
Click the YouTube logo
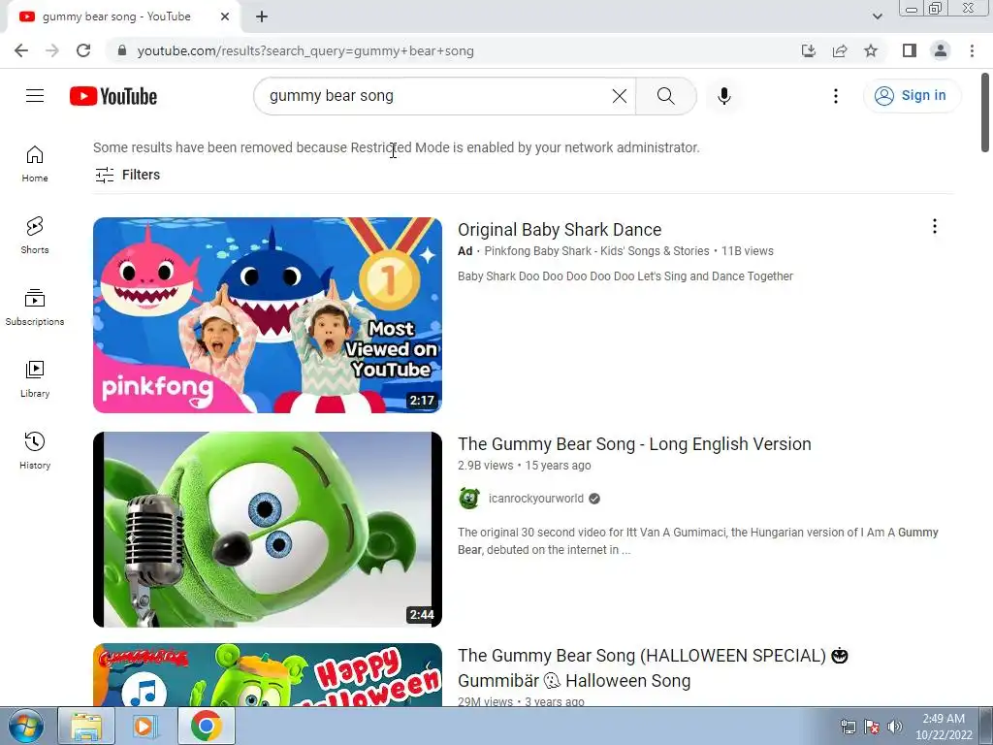[x=113, y=96]
